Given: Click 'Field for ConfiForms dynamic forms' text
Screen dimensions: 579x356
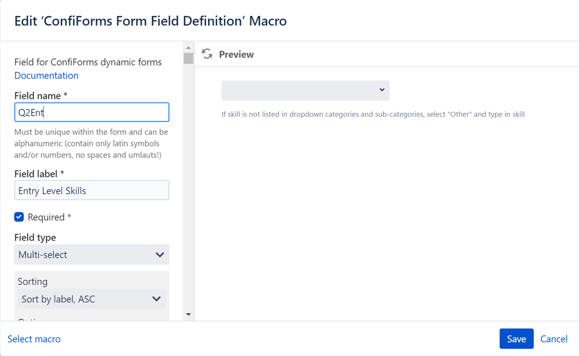Looking at the screenshot, I should pyautogui.click(x=88, y=62).
